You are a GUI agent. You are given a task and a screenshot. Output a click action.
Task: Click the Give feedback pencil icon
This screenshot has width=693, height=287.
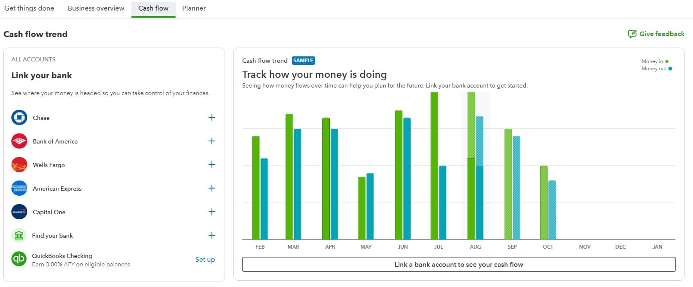click(632, 34)
